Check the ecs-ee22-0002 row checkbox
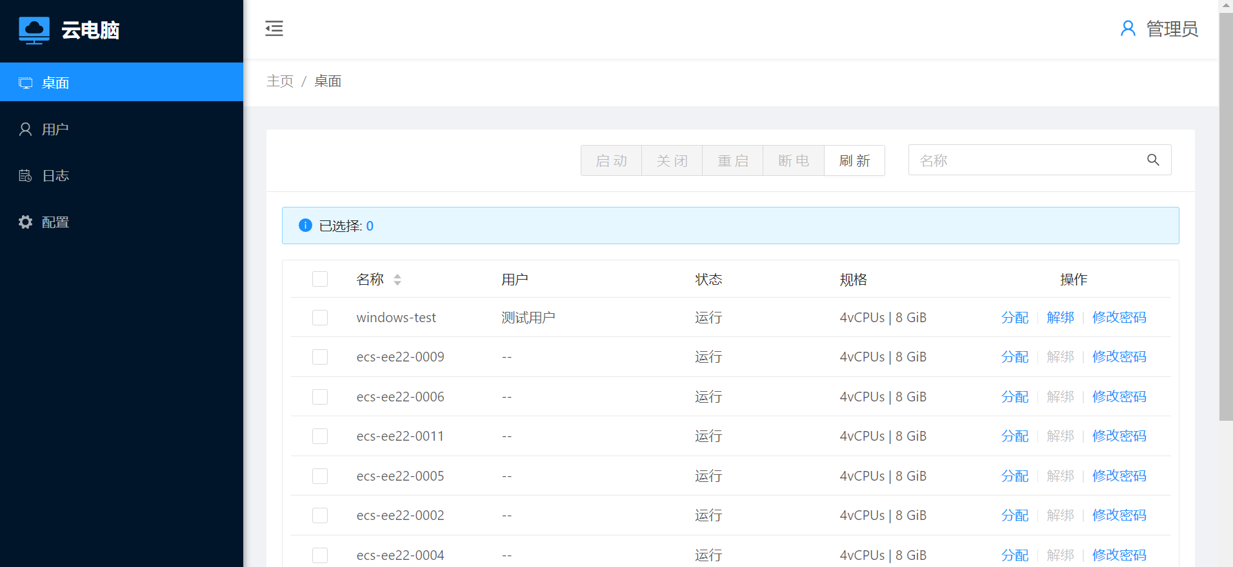Image resolution: width=1233 pixels, height=567 pixels. coord(320,515)
